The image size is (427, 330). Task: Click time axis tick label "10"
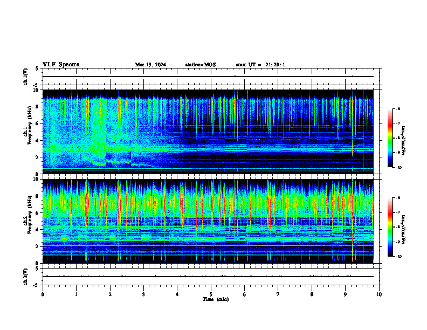pos(379,294)
